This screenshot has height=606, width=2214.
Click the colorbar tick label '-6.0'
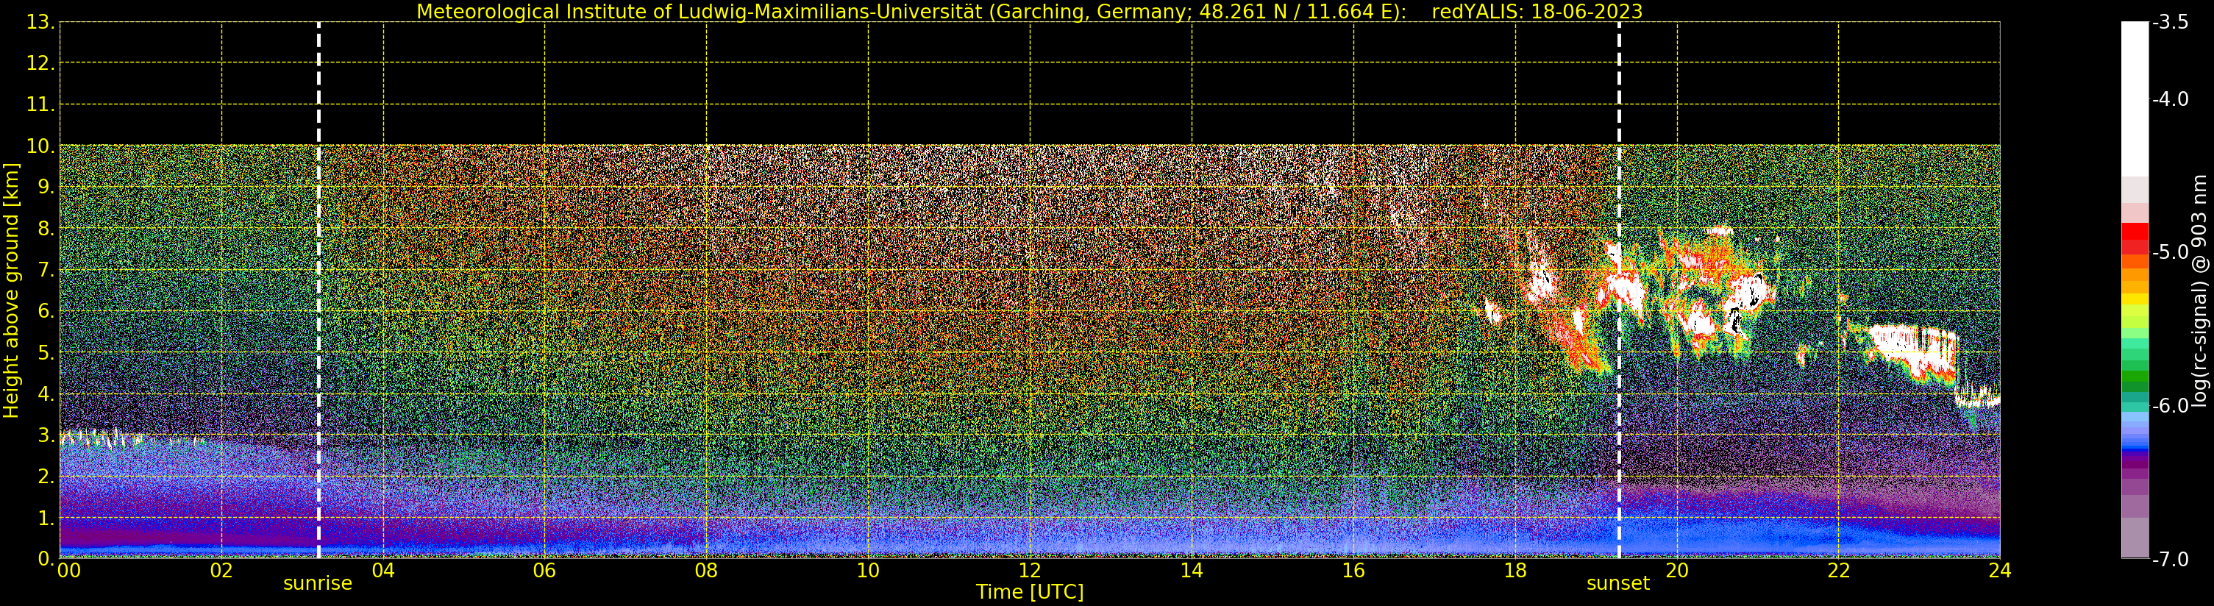(x=2170, y=406)
